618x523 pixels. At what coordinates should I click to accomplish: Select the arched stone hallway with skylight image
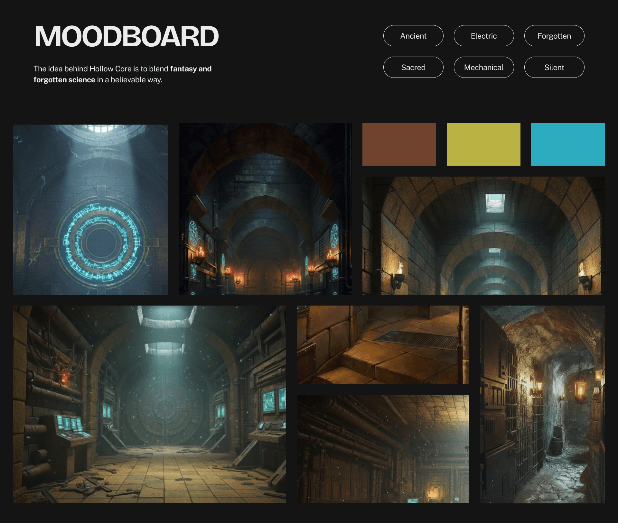click(x=483, y=235)
